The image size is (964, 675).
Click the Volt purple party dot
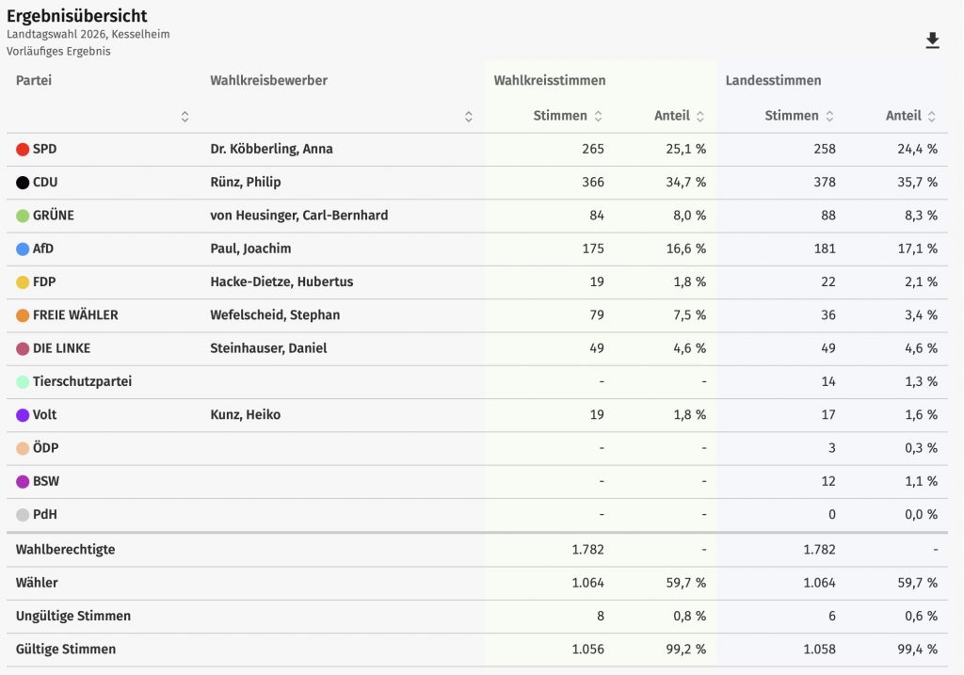click(23, 415)
